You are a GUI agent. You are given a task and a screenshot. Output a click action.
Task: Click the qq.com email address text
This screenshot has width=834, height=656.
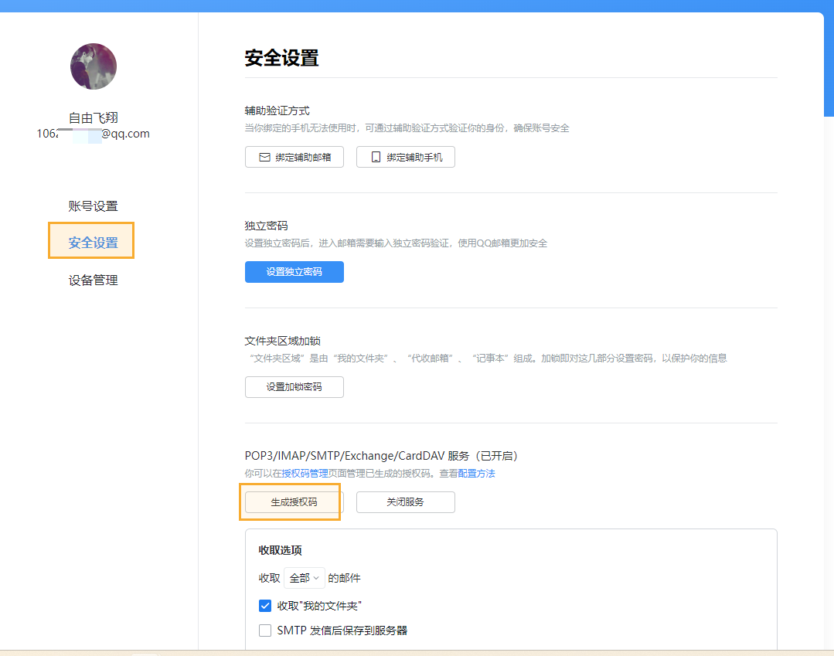[93, 133]
